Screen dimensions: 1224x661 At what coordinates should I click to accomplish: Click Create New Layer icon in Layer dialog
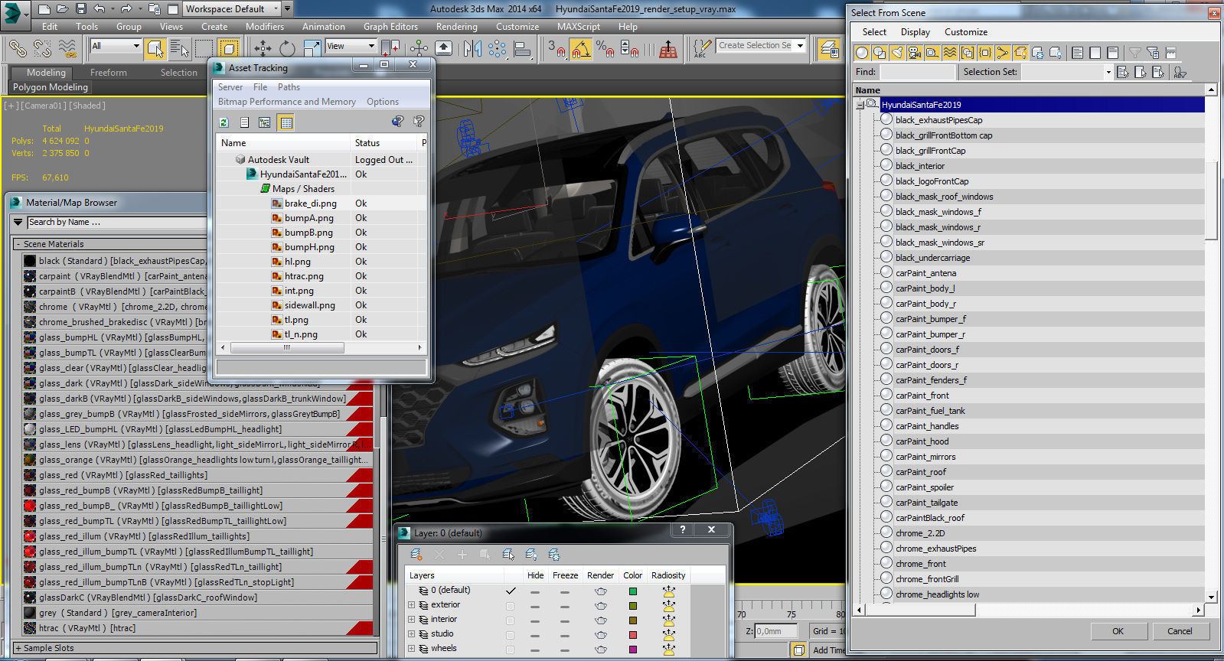click(416, 555)
